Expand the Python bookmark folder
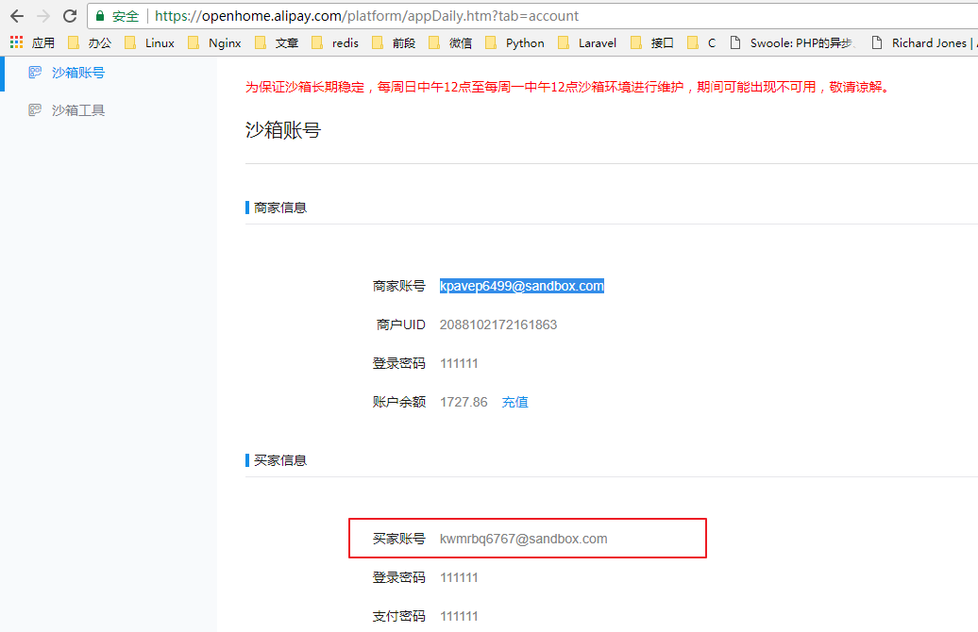Viewport: 978px width, 632px height. point(515,42)
